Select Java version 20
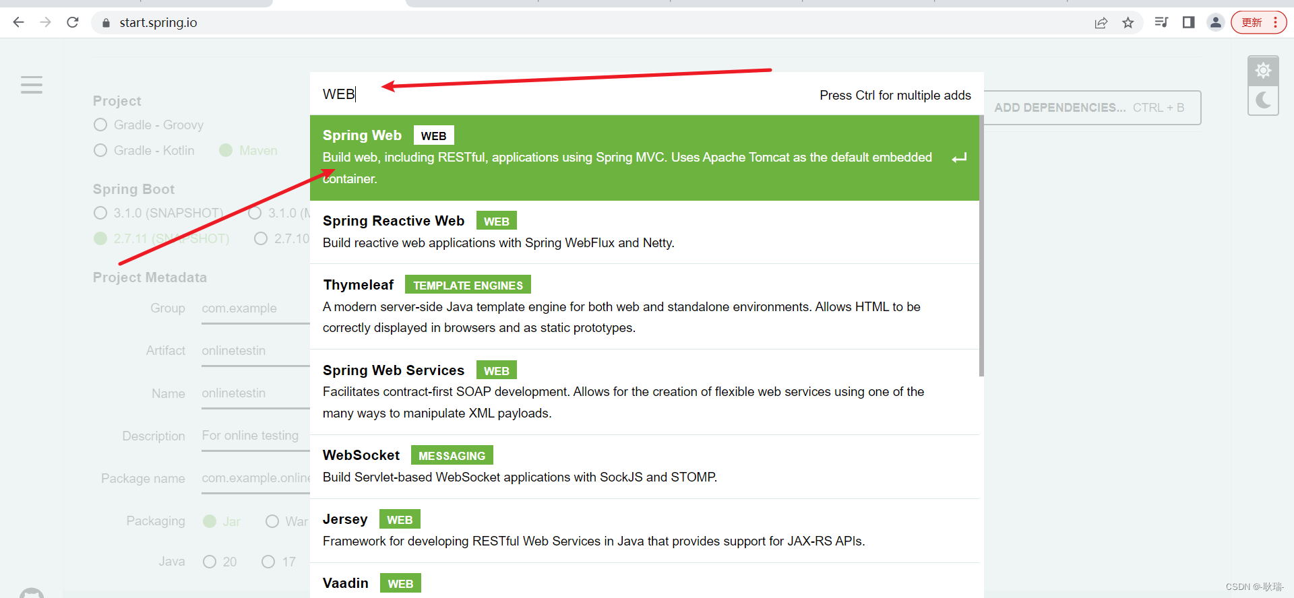1294x598 pixels. click(x=220, y=562)
